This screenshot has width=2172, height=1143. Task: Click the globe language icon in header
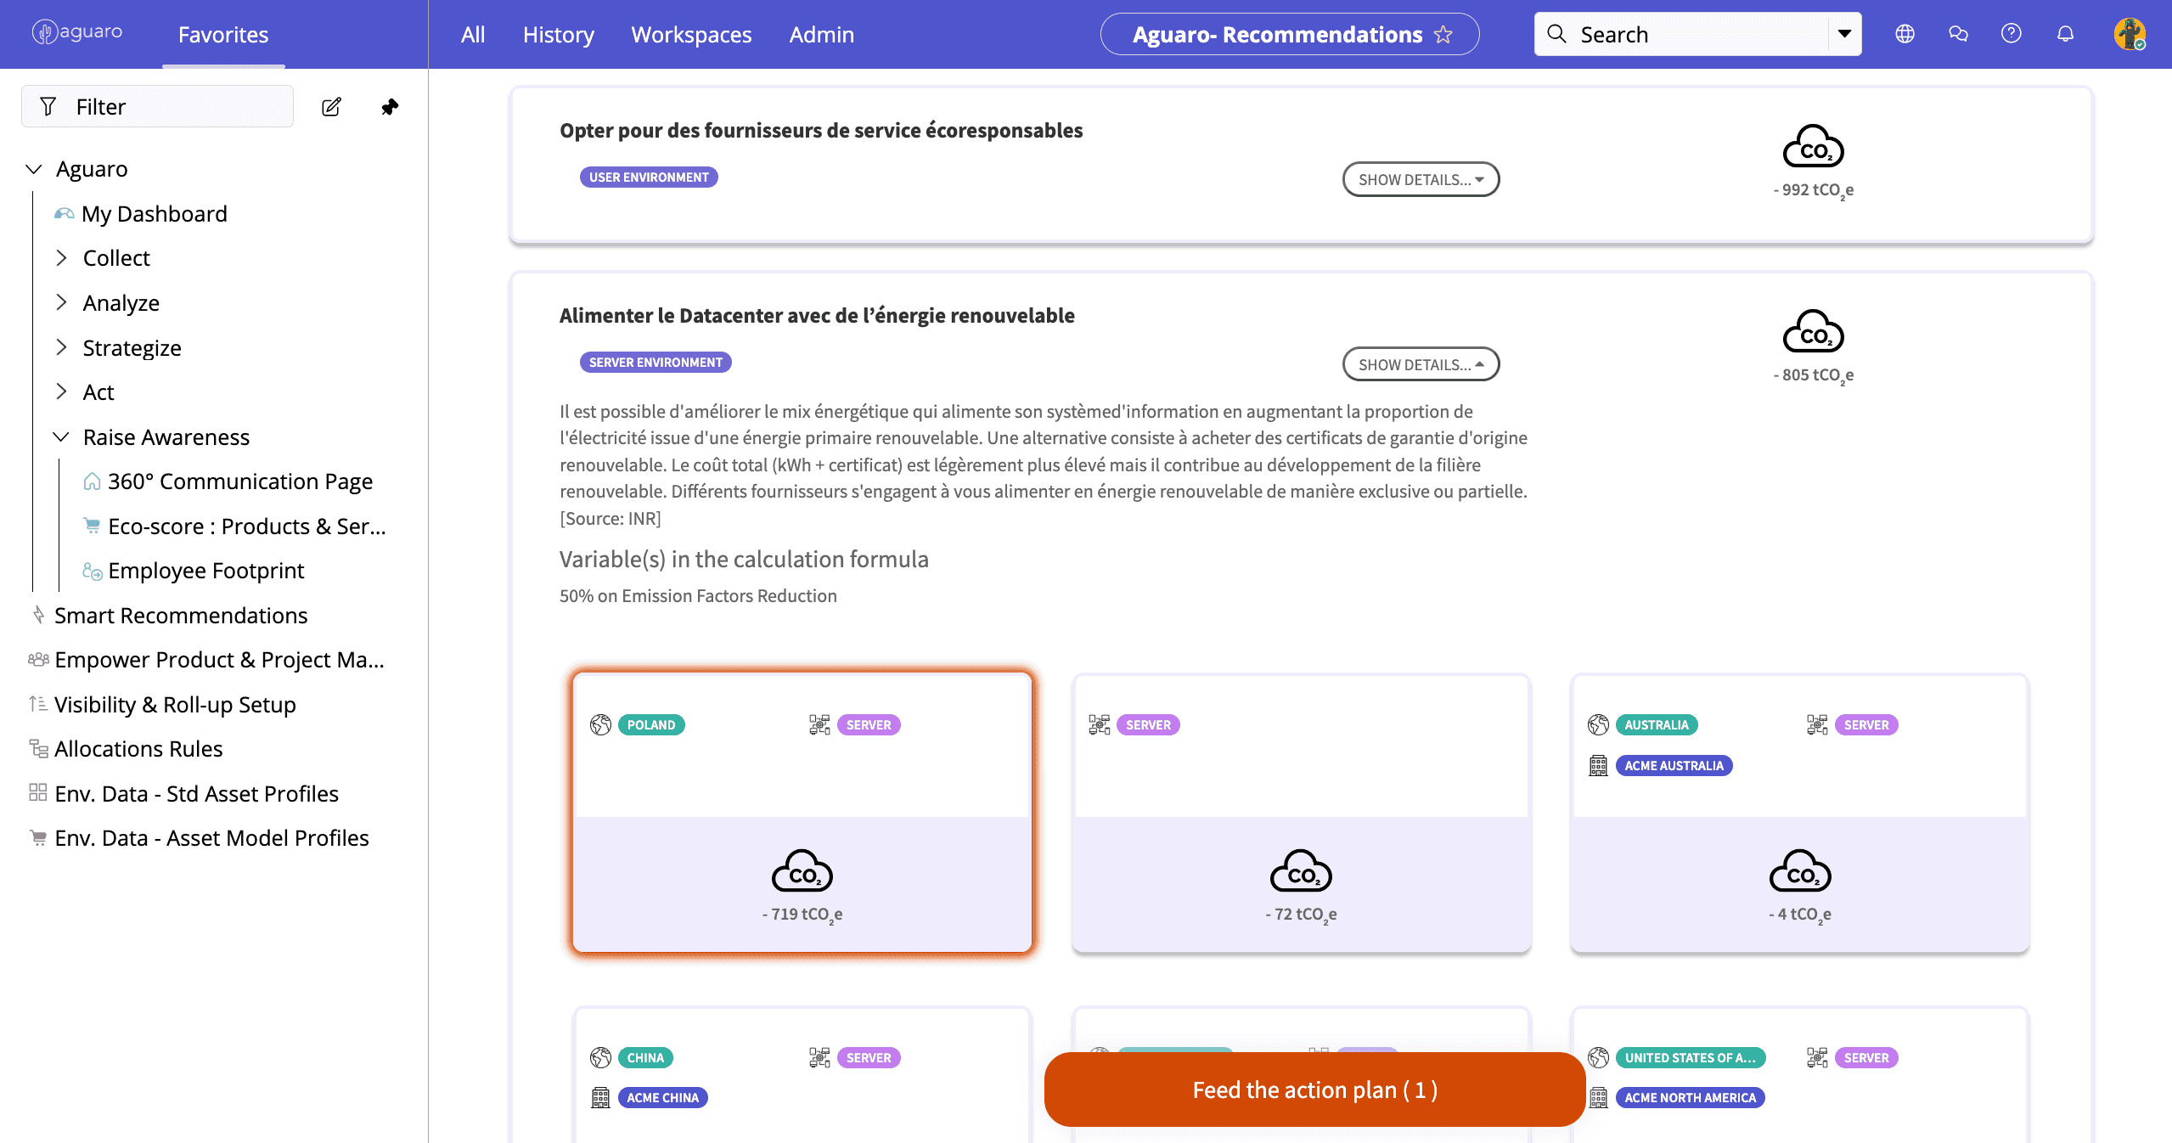point(1904,34)
